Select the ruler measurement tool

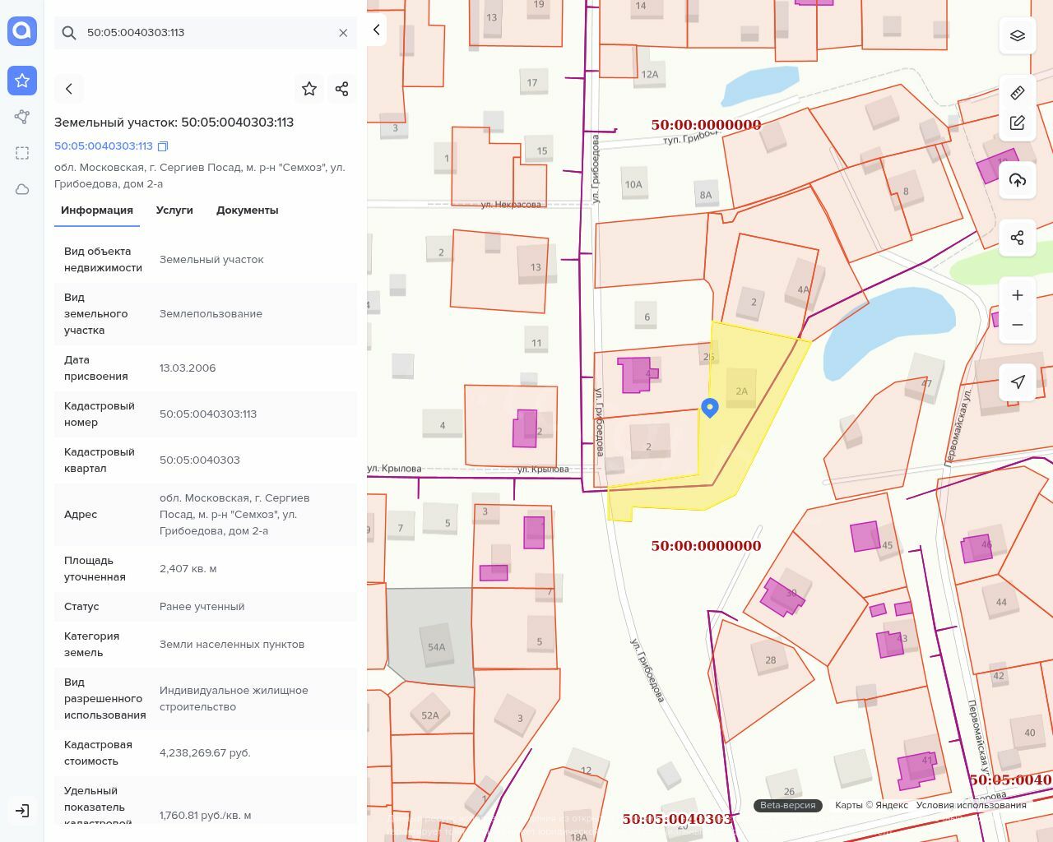(1018, 93)
